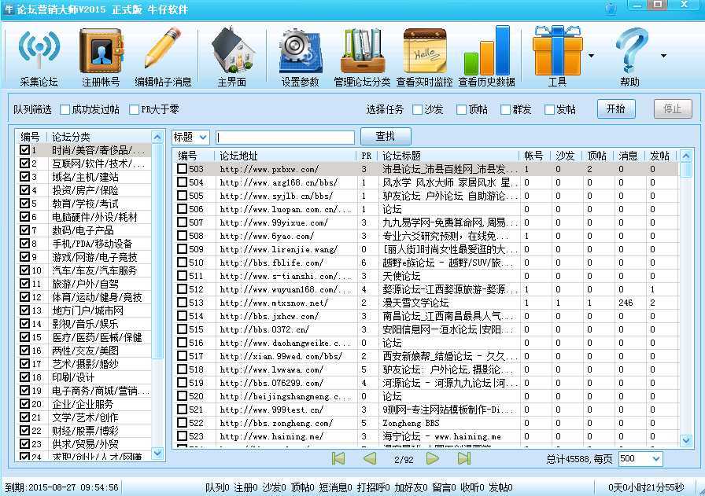Screen dimensions: 705x496
Task: Click the 开始 start button
Action: [x=617, y=109]
